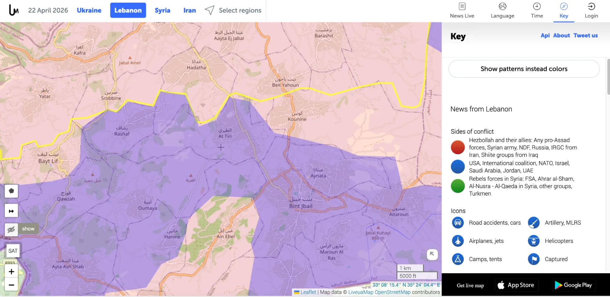610x297 pixels.
Task: Click the Key panel scrollbar
Action: [608, 77]
